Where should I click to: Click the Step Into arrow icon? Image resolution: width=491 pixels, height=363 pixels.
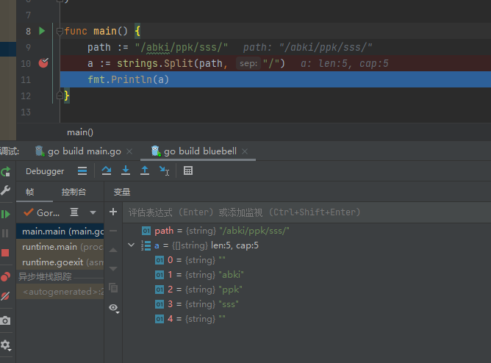pos(126,170)
